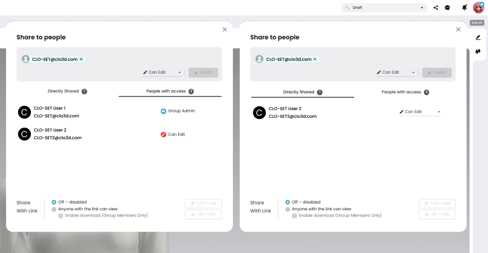This screenshot has width=488, height=253.
Task: Remove CLO-SET@clo3d.com chip in right dialog
Action: click(x=315, y=59)
